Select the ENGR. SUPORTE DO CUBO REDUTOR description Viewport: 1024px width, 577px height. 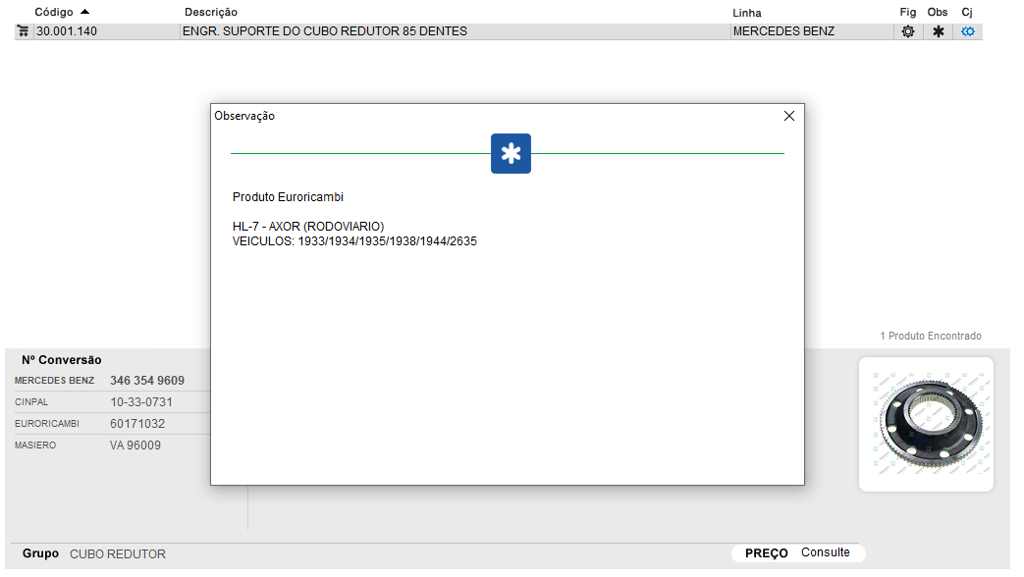(325, 31)
